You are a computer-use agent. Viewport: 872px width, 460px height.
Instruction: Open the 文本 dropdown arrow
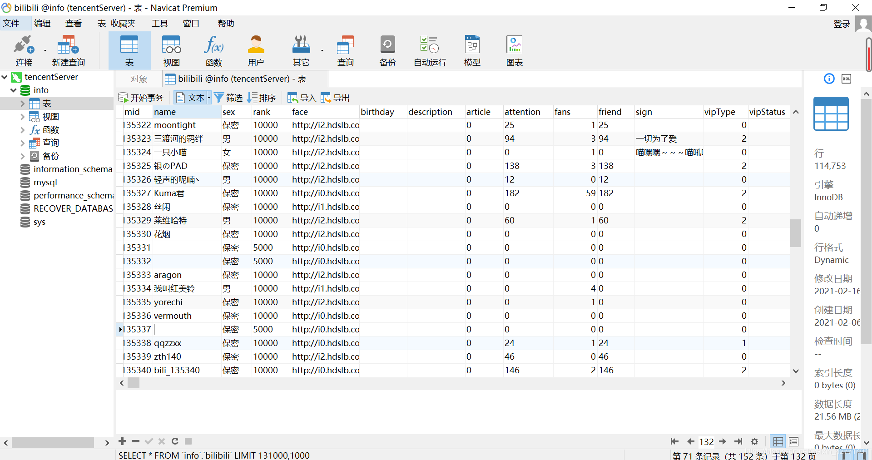tap(209, 98)
